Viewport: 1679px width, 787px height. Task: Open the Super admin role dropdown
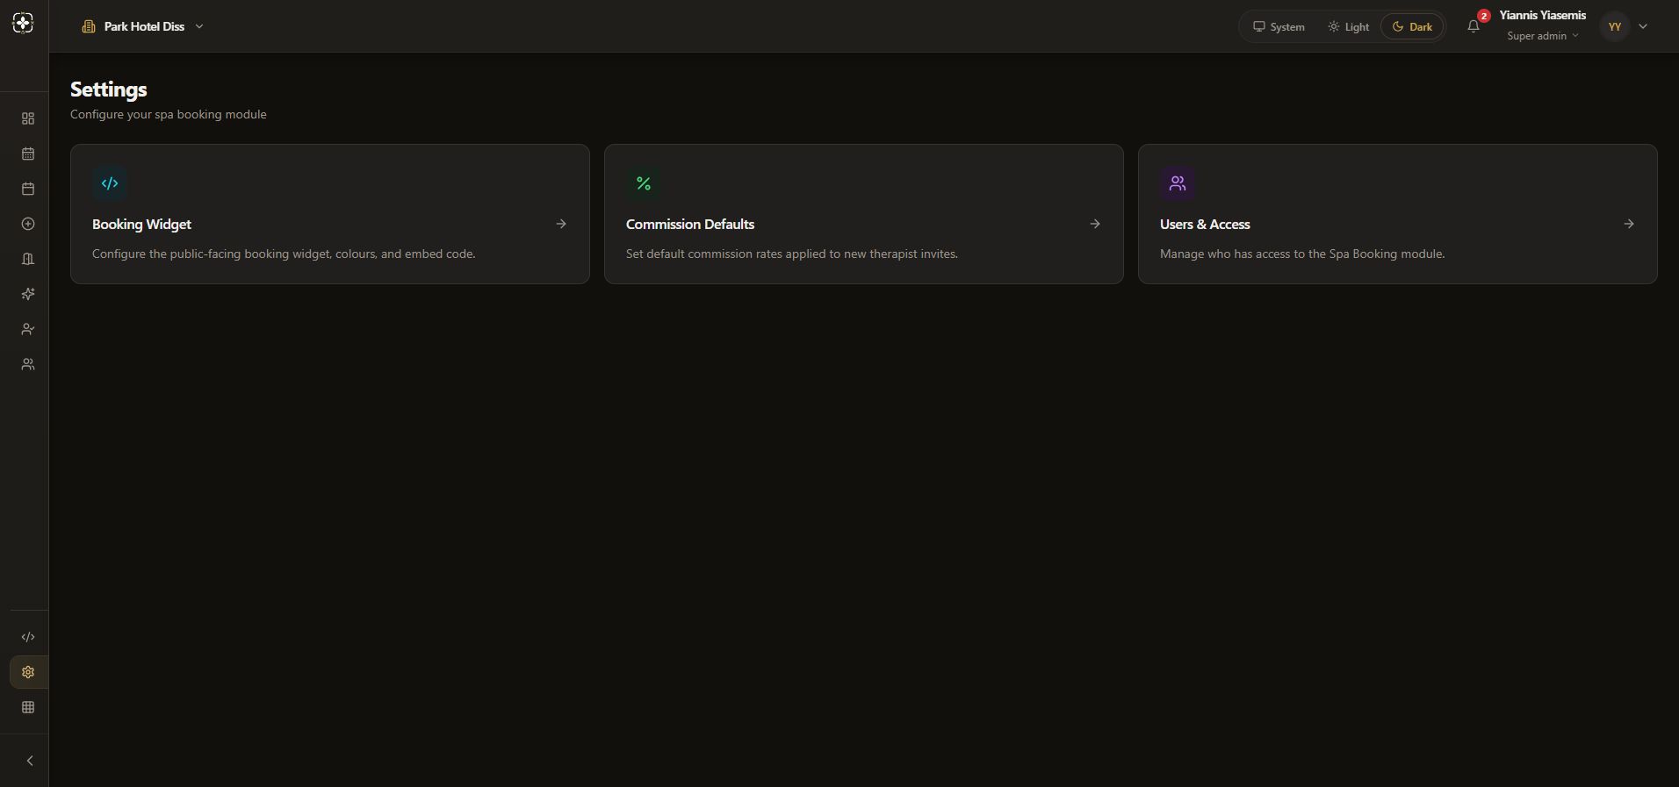point(1543,36)
